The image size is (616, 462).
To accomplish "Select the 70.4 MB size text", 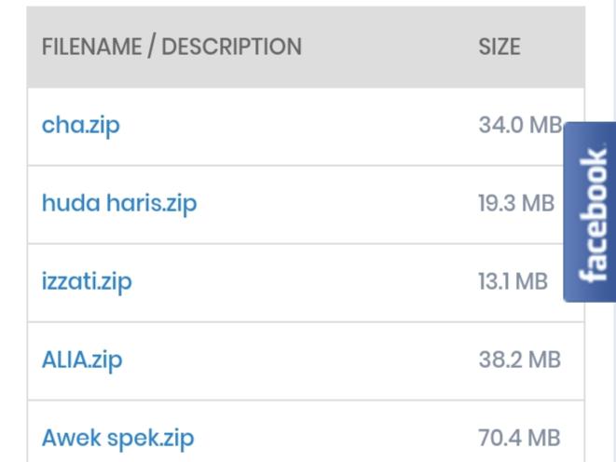I will pyautogui.click(x=519, y=438).
